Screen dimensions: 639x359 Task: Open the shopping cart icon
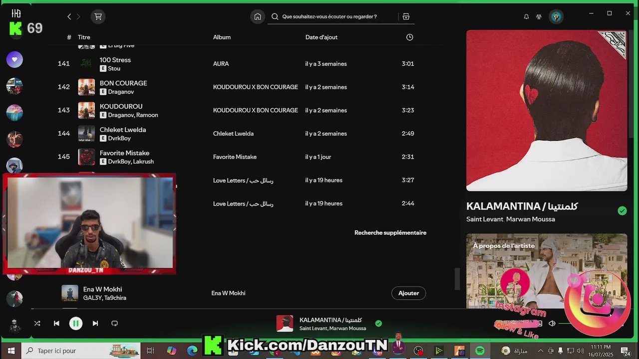98,16
